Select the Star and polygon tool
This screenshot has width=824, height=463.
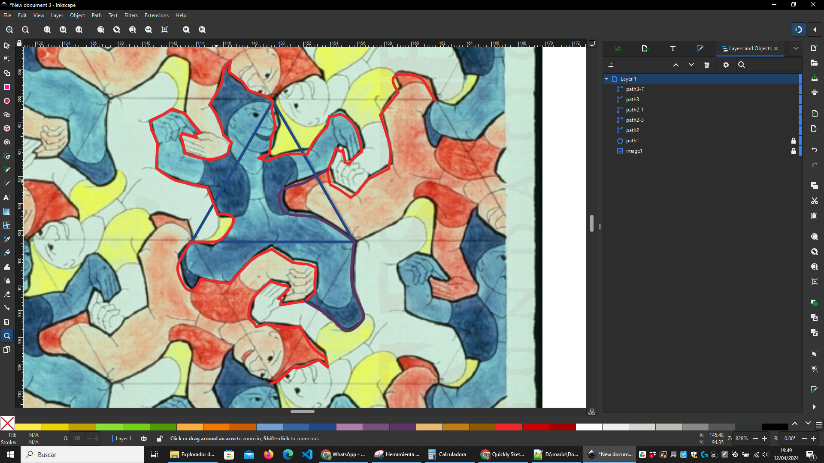7,114
